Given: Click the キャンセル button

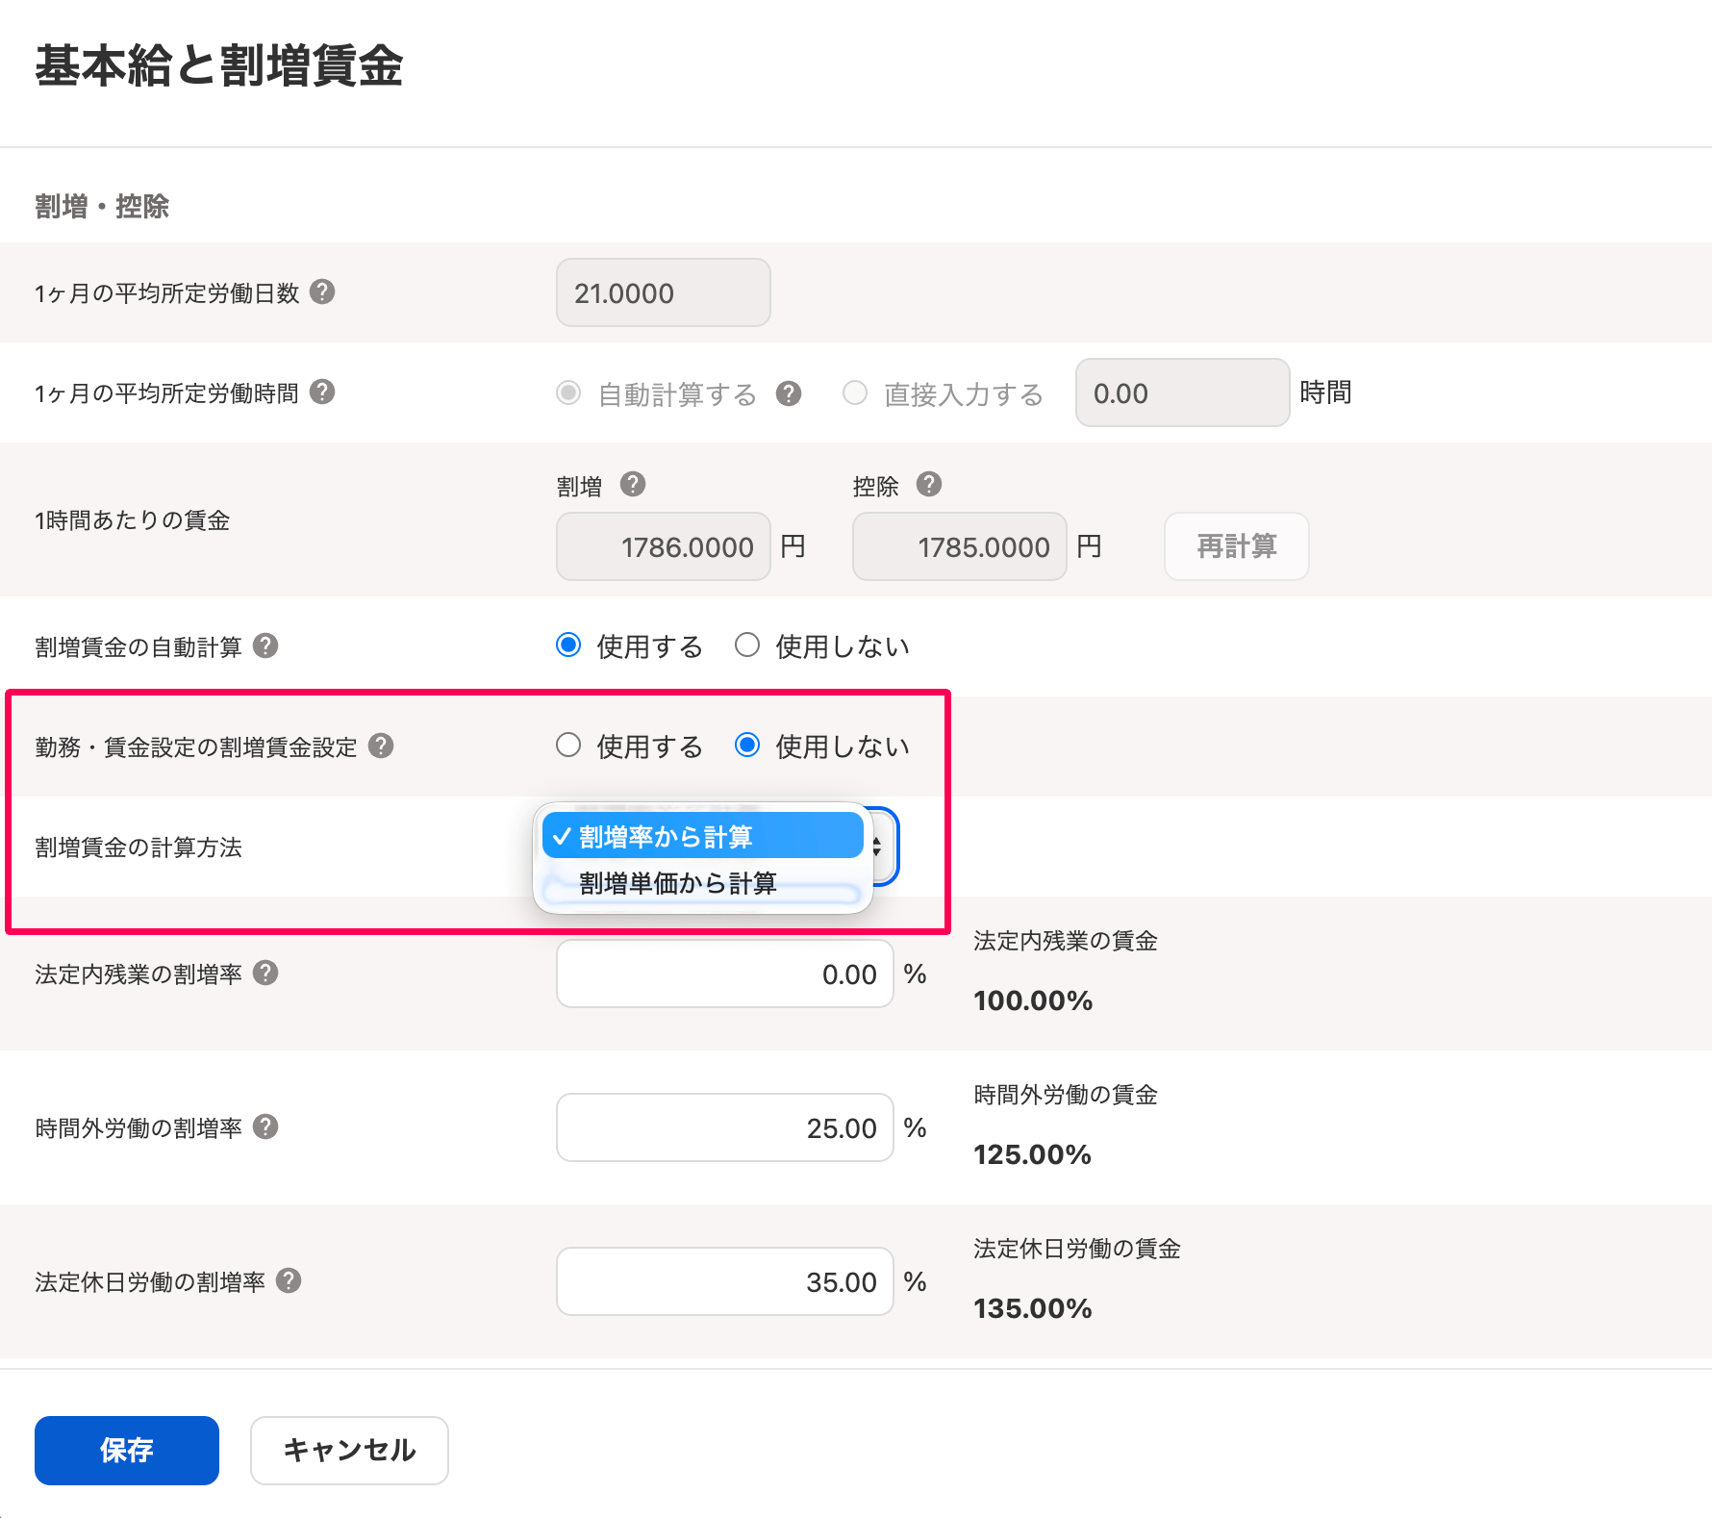Looking at the screenshot, I should 349,1450.
